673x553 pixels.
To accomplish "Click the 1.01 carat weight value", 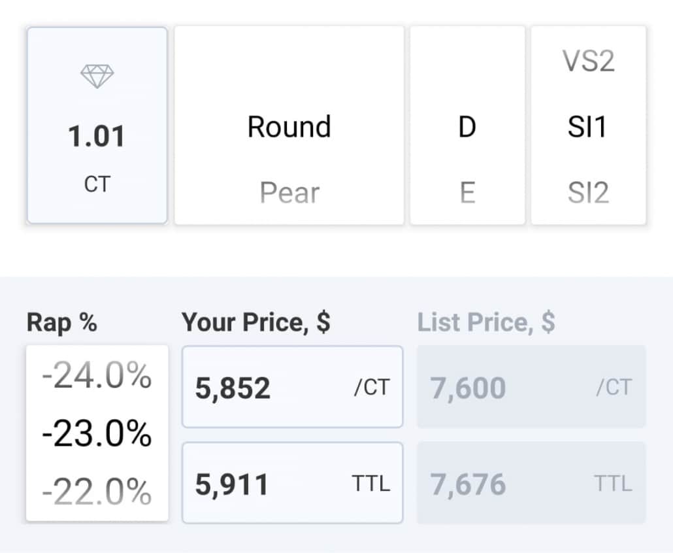I will (97, 137).
